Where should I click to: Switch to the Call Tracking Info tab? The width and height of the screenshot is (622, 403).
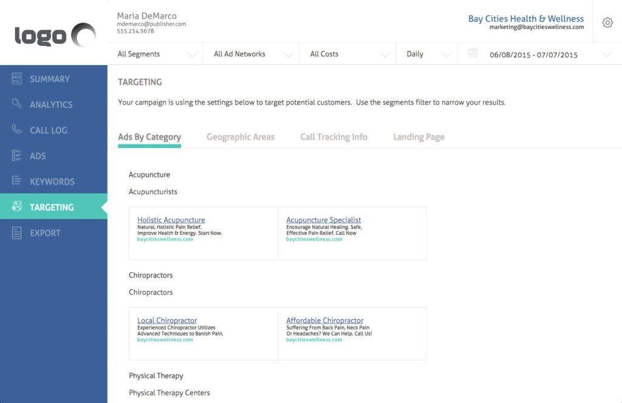[x=333, y=137]
